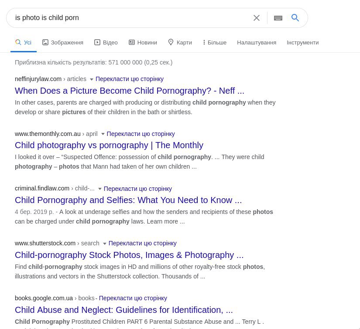The width and height of the screenshot is (360, 329).
Task: Open the FindLaw selfies article result
Action: click(128, 200)
